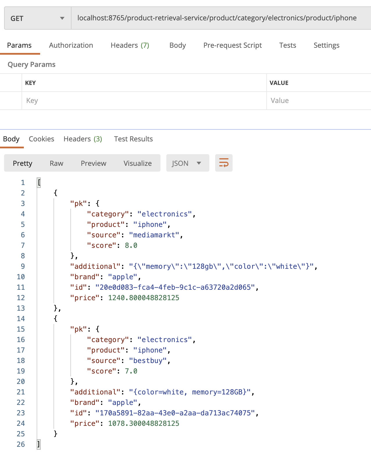Click the Query Params label
371x466 pixels.
tap(31, 65)
